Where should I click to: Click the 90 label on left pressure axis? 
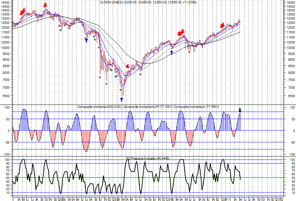[7, 163]
